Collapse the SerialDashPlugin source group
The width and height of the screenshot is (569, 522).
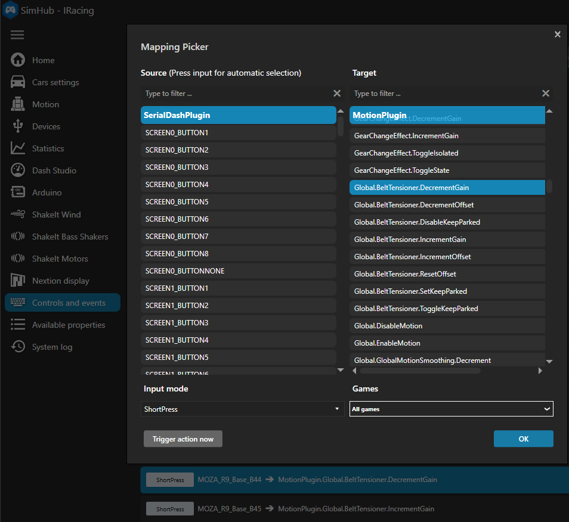click(x=238, y=115)
